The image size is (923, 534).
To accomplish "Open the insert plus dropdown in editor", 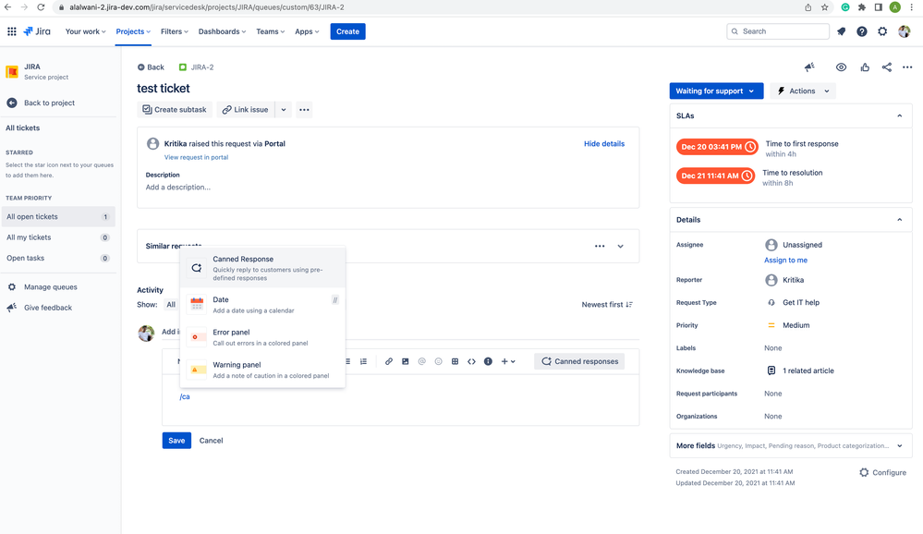I will (x=508, y=361).
